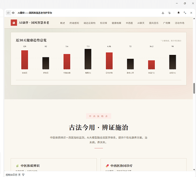Click the 中西医结合 pink tag

[98, 116]
